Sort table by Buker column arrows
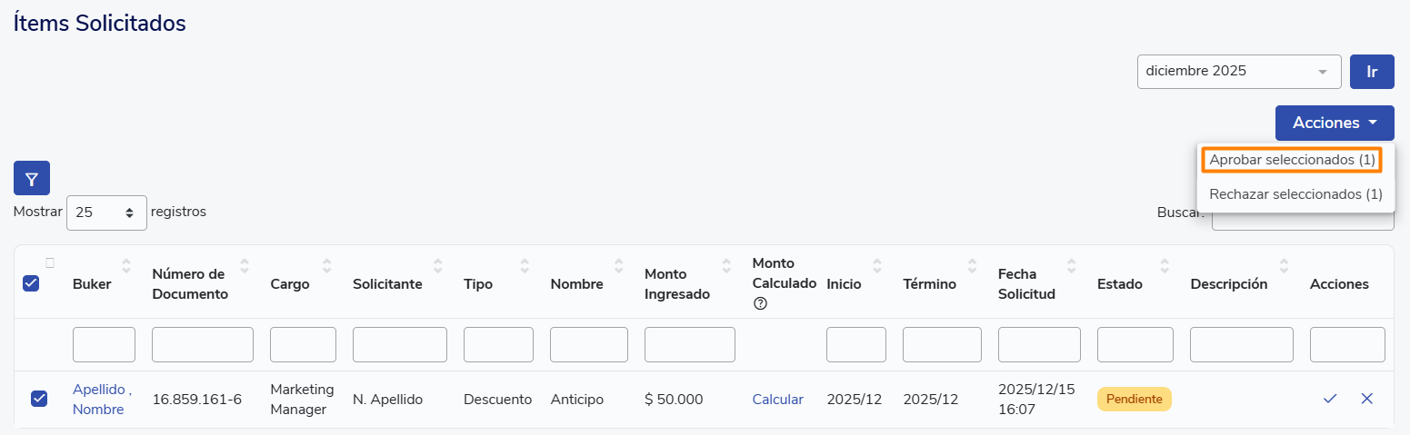This screenshot has width=1410, height=435. [126, 266]
